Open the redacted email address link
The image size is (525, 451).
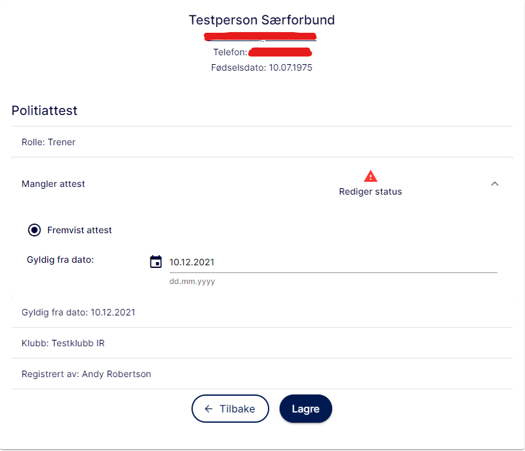260,37
